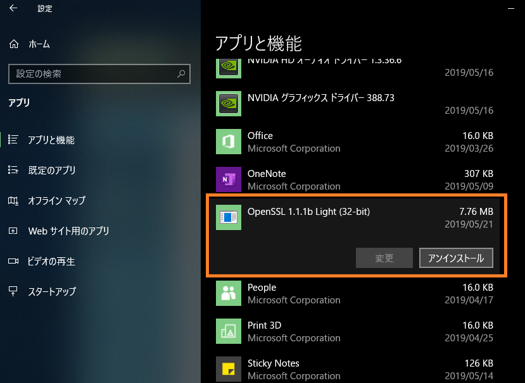
Task: Open 既定のアプリ settings
Action: tap(52, 170)
